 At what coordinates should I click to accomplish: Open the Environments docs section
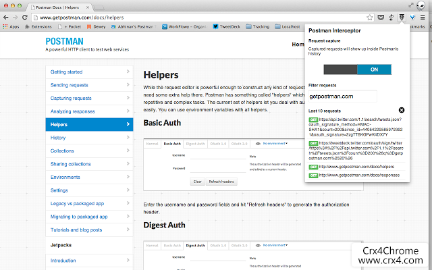89,177
